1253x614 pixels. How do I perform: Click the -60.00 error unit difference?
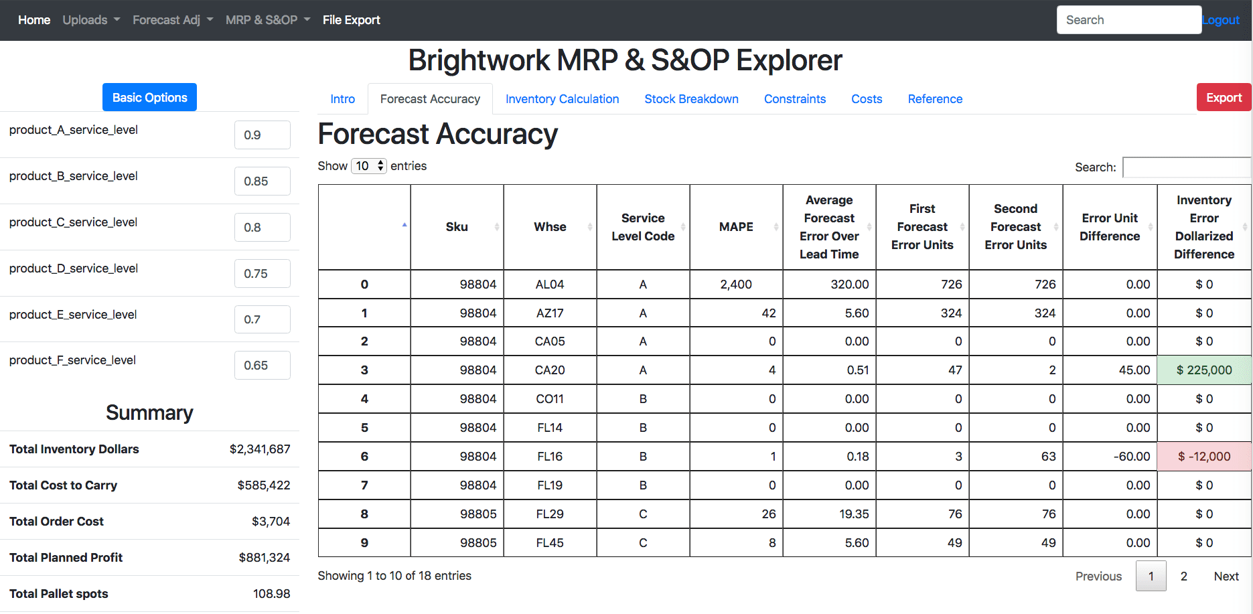tap(1110, 457)
